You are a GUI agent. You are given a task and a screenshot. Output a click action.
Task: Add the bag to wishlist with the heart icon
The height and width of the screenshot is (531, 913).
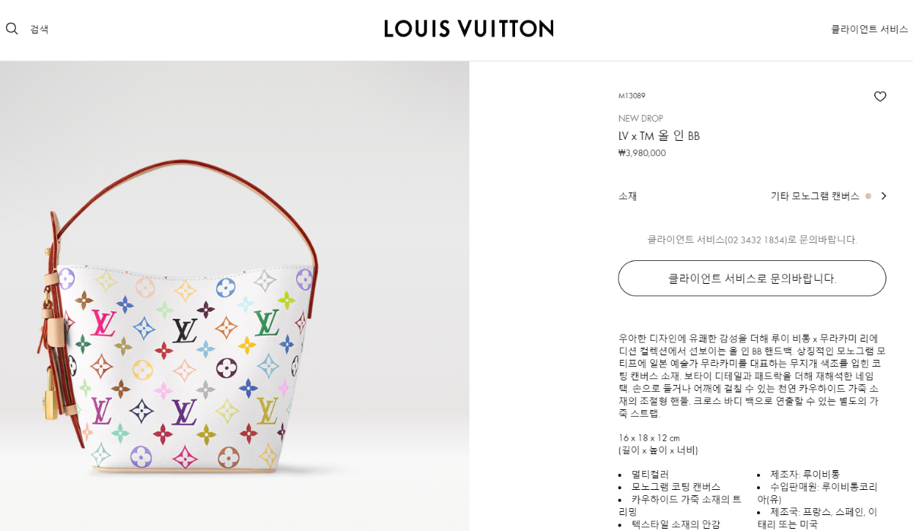click(880, 97)
